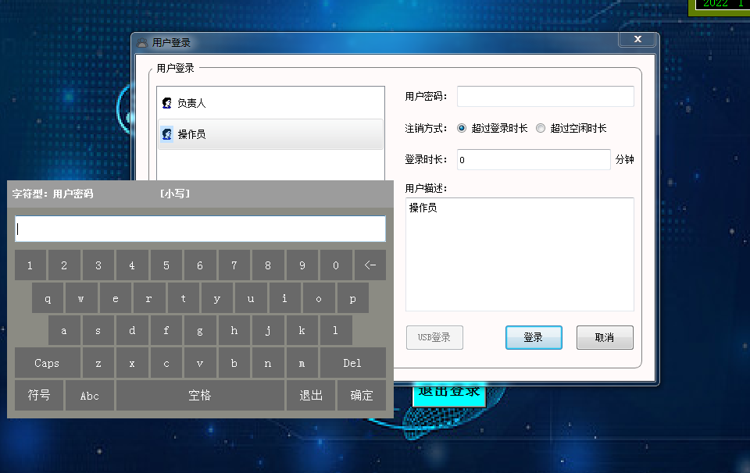The width and height of the screenshot is (750, 473).
Task: Tap the letter u key
Action: click(251, 298)
